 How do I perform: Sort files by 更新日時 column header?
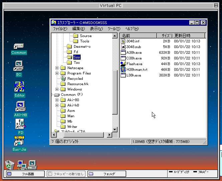189,35
